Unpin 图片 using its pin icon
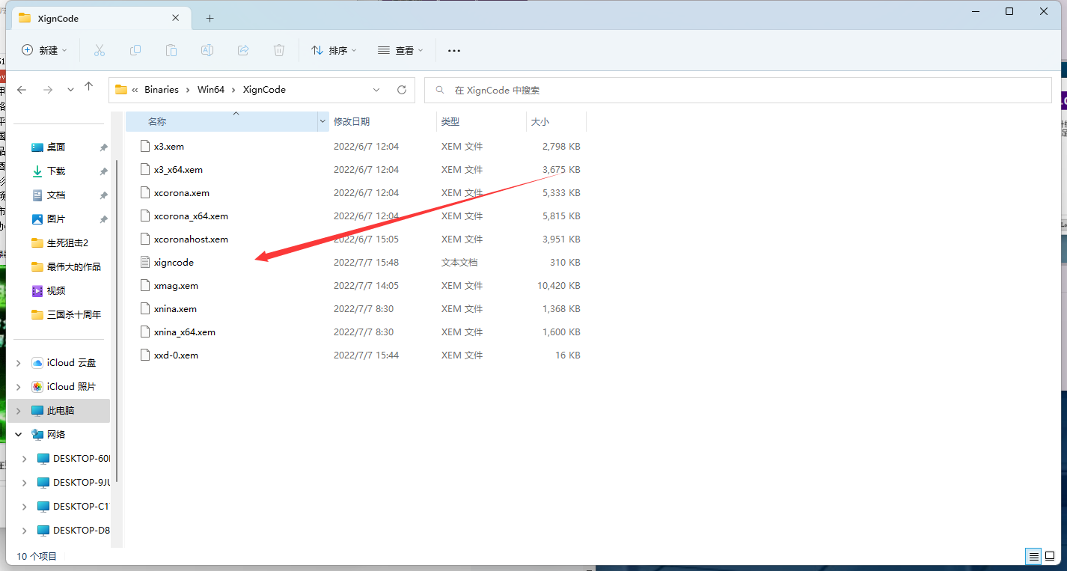Screen dimensions: 1067x571 (103, 220)
